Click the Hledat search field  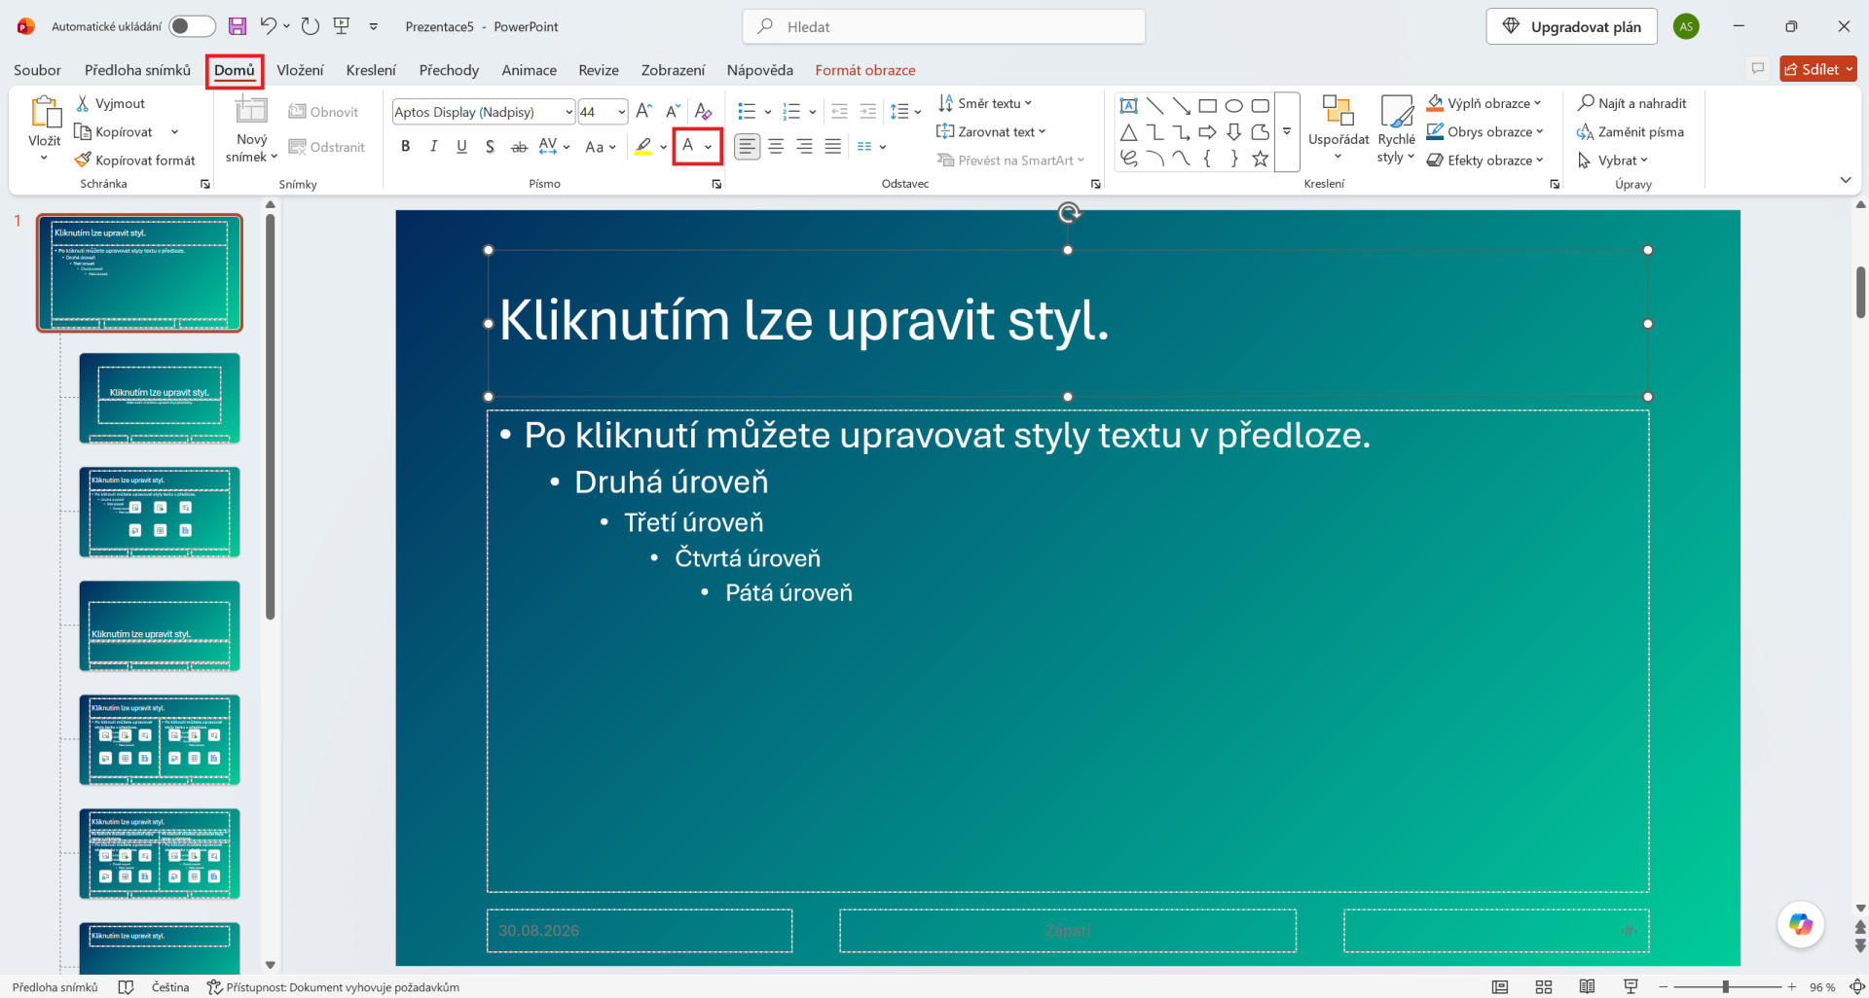click(x=943, y=26)
